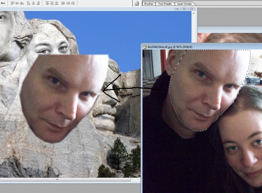Activate the 4bd746334dcdf.jpg window title bar
The image size is (262, 193).
coord(201,47)
